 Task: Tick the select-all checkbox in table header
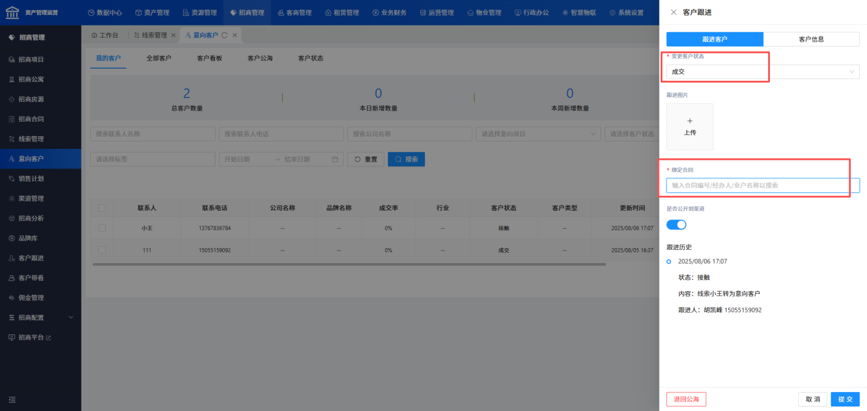pos(102,208)
